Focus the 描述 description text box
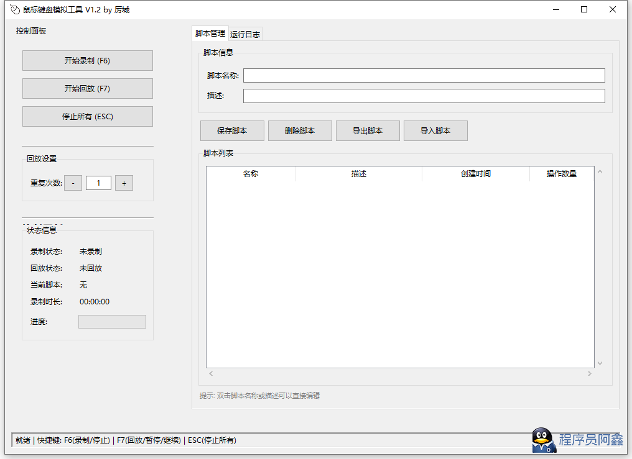This screenshot has width=632, height=459. click(424, 96)
